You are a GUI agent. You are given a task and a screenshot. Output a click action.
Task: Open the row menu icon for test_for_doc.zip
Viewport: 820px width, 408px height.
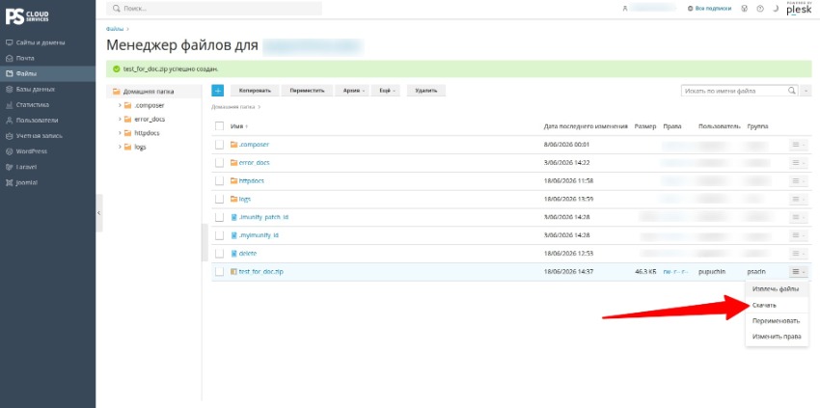coord(798,272)
